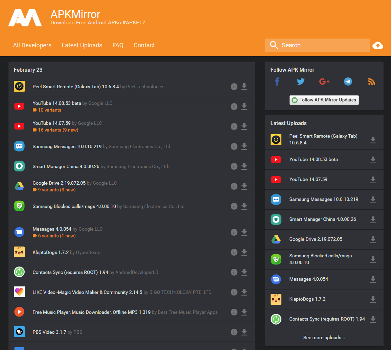The height and width of the screenshot is (350, 391).
Task: Download Google Drive in Latest Uploads sidebar
Action: pos(373,239)
